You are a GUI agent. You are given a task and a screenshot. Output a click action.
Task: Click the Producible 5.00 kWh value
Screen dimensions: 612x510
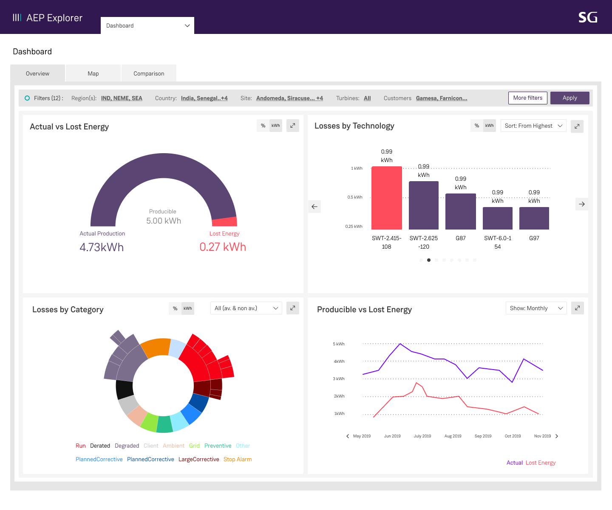[x=164, y=221]
